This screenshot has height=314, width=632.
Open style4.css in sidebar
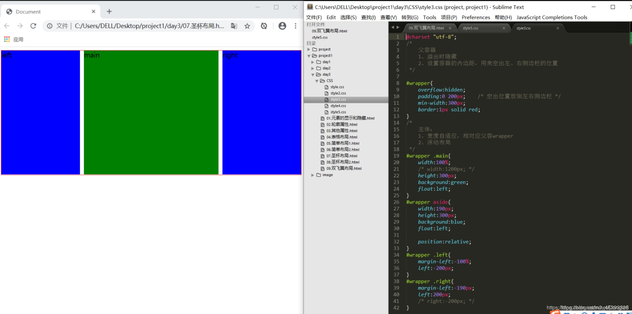(338, 106)
